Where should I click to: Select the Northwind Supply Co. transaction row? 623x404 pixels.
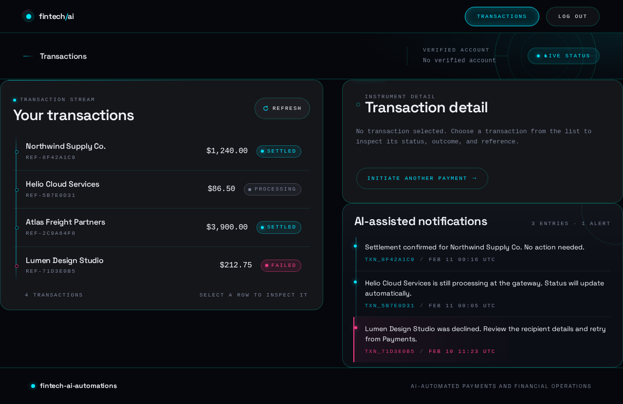pos(162,152)
